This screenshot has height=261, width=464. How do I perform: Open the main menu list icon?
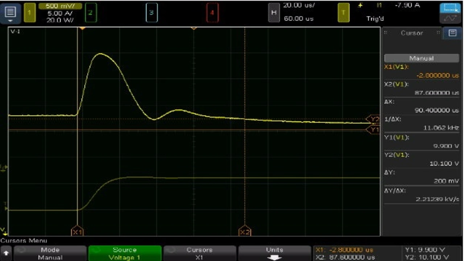pos(11,13)
